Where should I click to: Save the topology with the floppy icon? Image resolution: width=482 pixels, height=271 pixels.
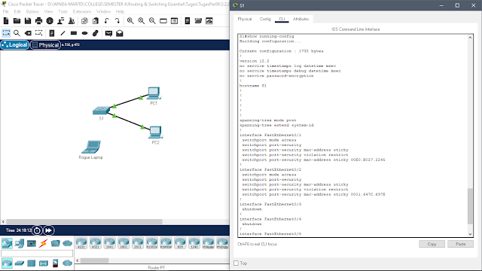coord(28,21)
